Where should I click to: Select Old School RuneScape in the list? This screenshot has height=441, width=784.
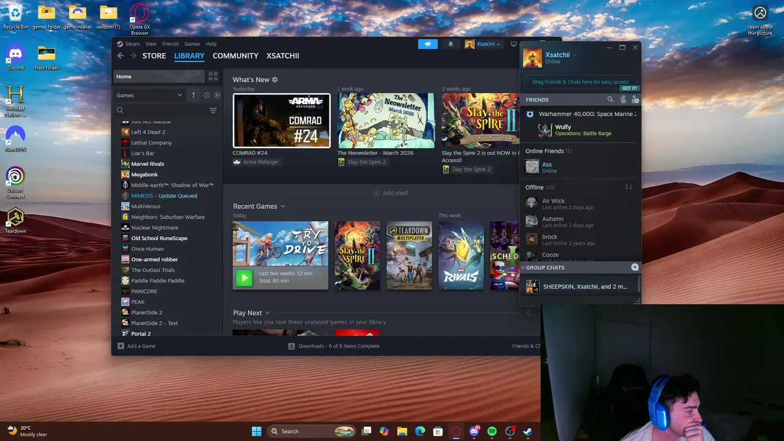[159, 238]
